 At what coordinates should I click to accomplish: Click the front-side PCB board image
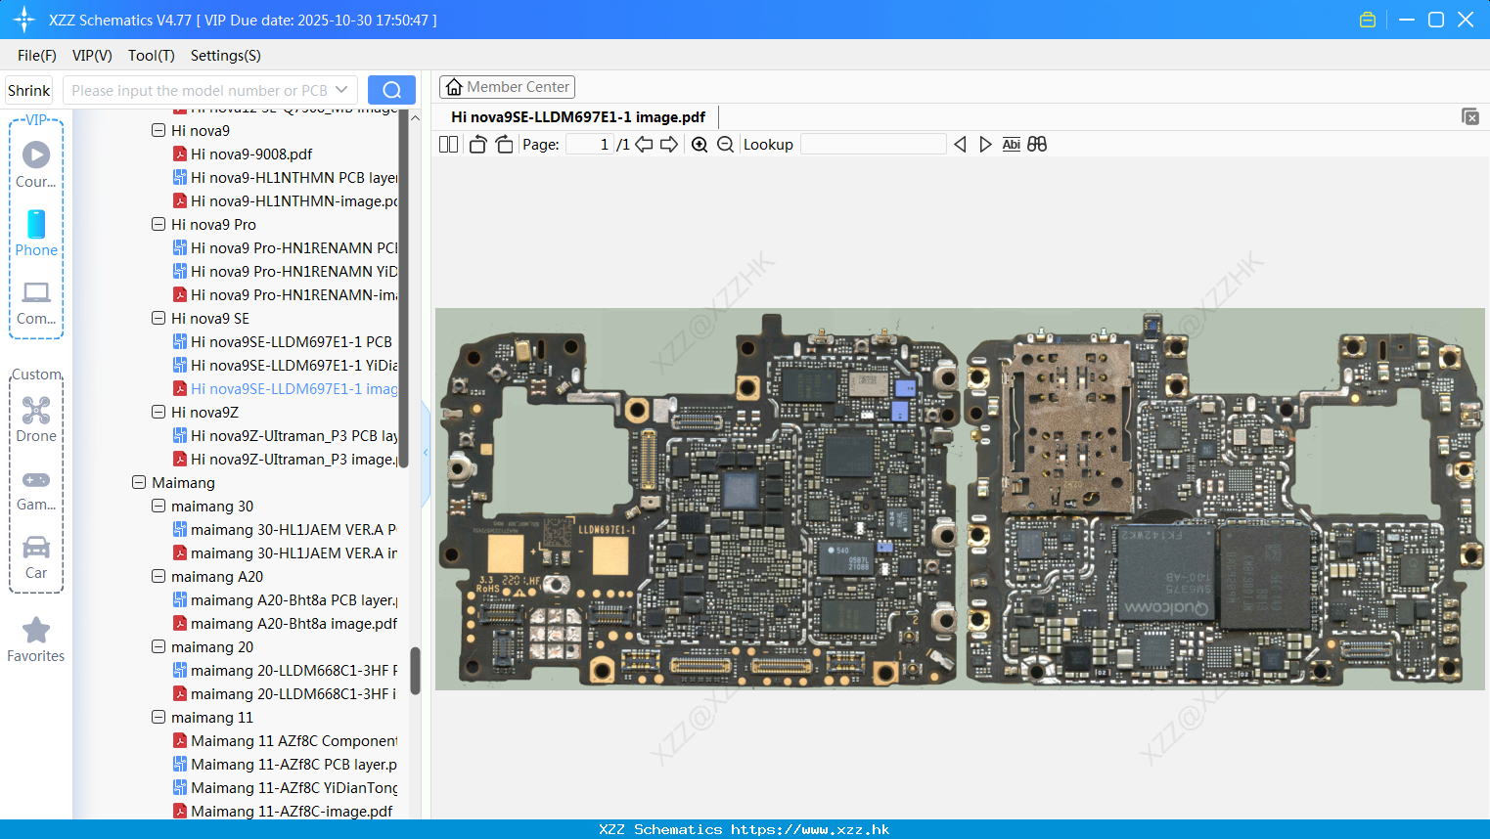(x=700, y=499)
